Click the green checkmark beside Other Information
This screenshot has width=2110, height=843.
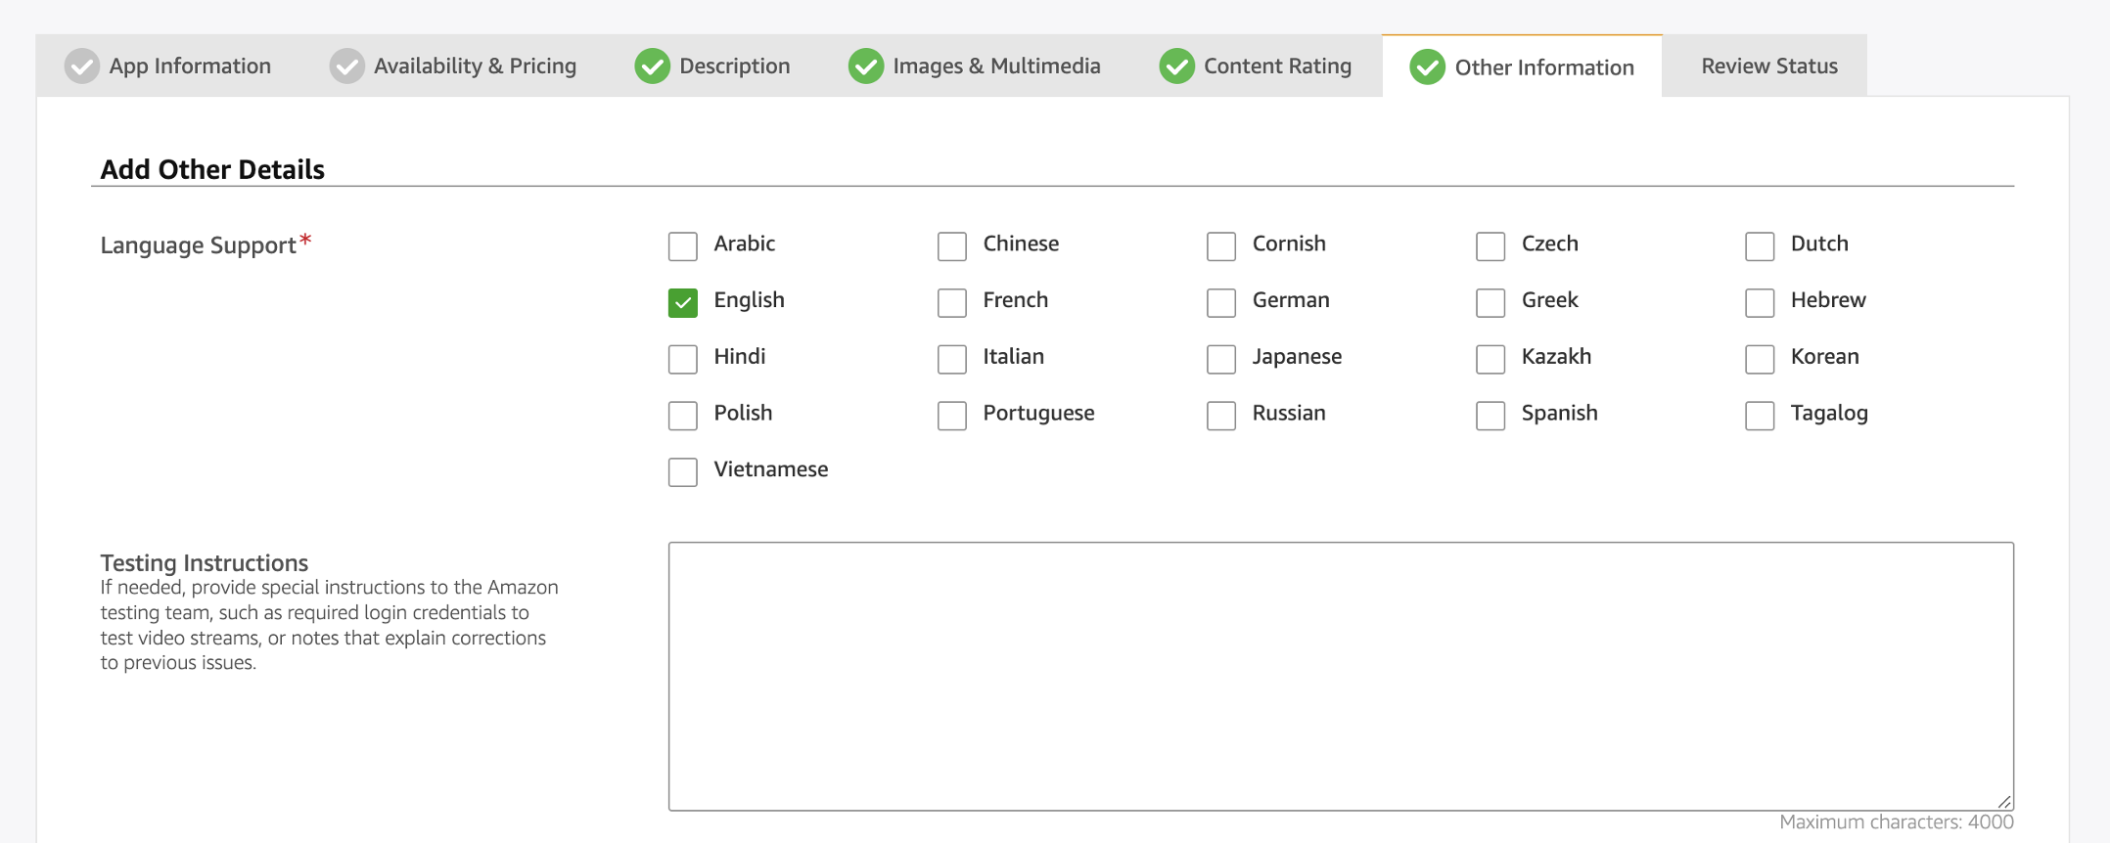pos(1427,67)
